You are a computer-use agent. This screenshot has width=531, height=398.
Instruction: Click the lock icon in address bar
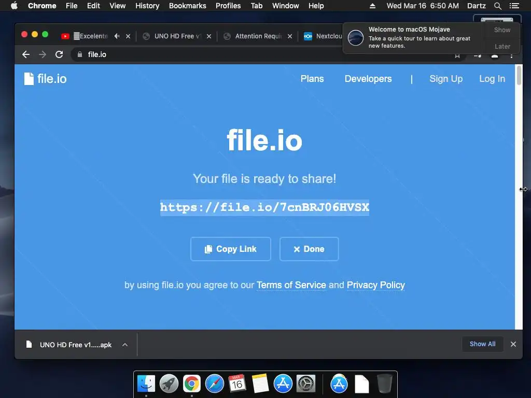coord(80,54)
